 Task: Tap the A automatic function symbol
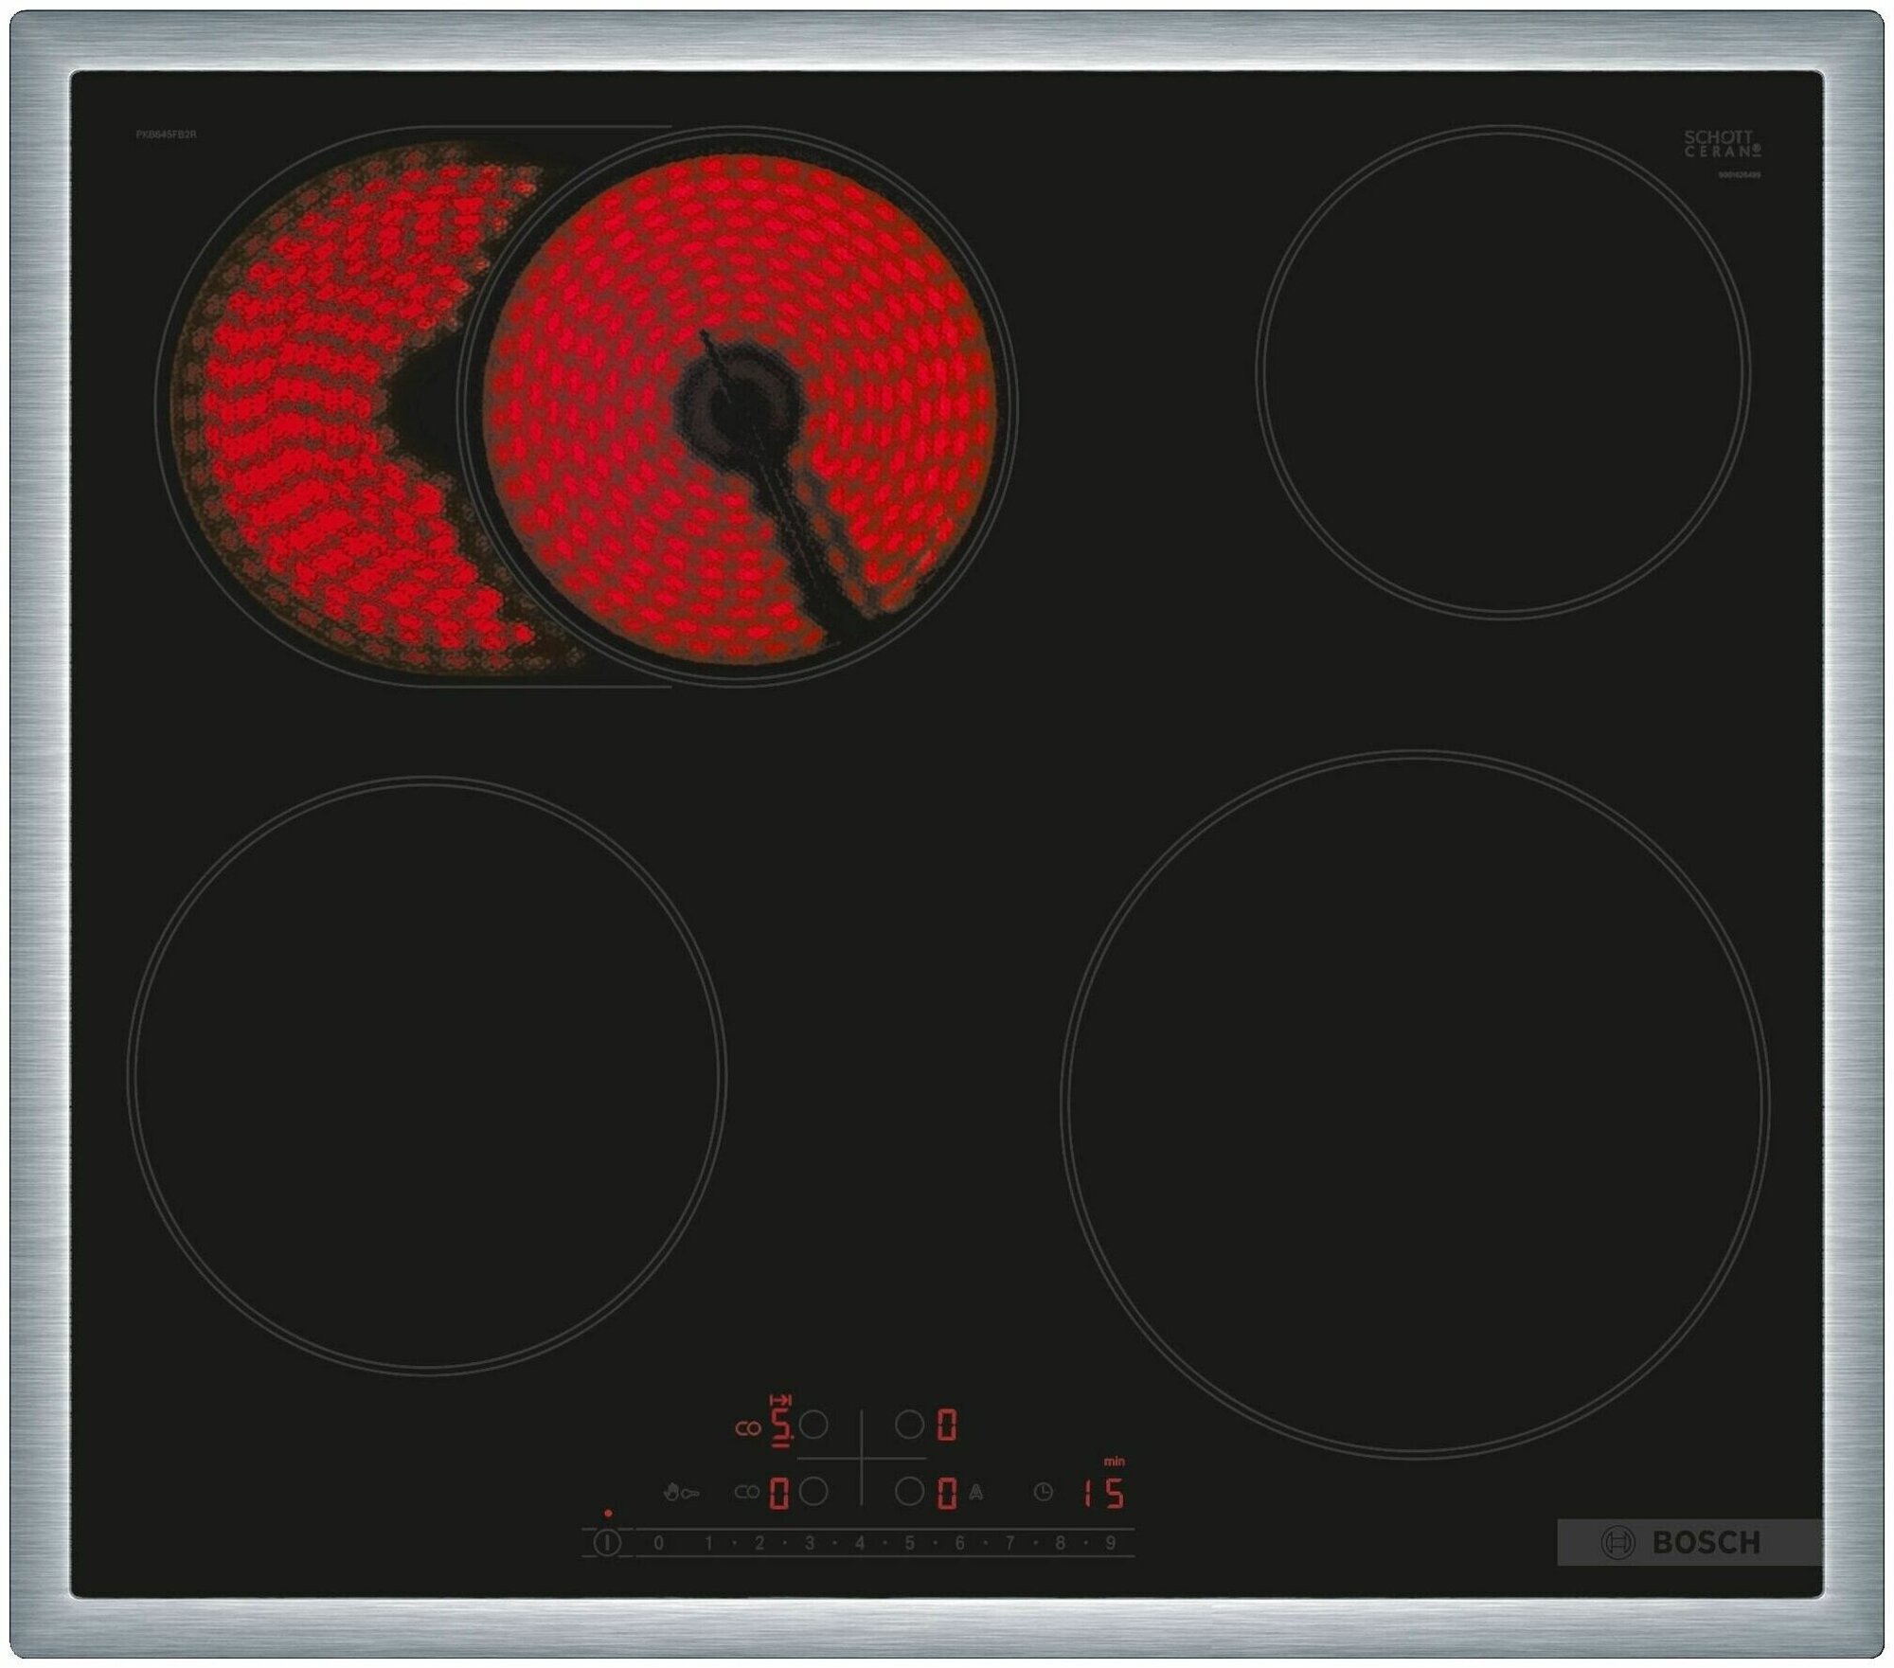coord(976,1493)
